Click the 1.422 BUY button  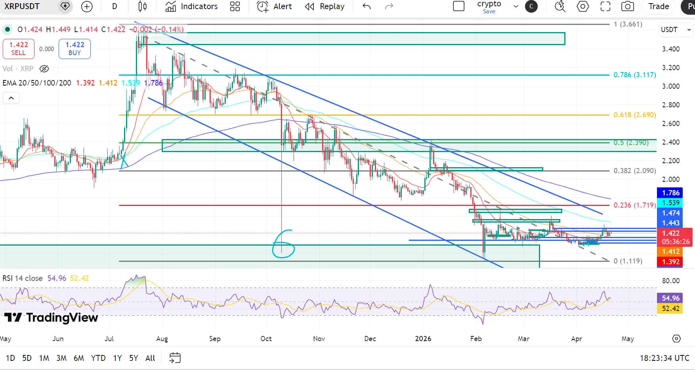click(x=75, y=49)
